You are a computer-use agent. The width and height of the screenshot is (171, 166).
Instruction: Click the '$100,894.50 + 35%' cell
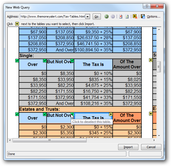(x=93, y=50)
